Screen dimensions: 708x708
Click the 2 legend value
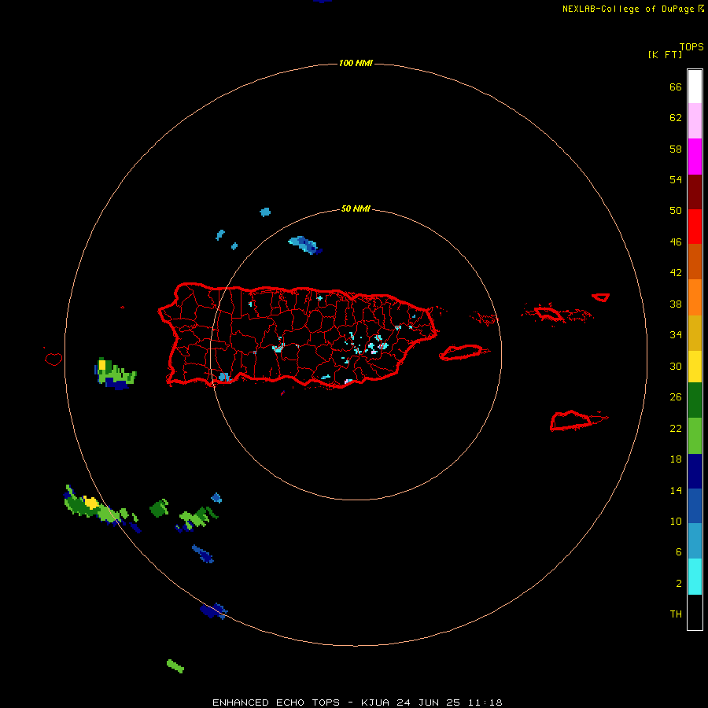pyautogui.click(x=679, y=584)
